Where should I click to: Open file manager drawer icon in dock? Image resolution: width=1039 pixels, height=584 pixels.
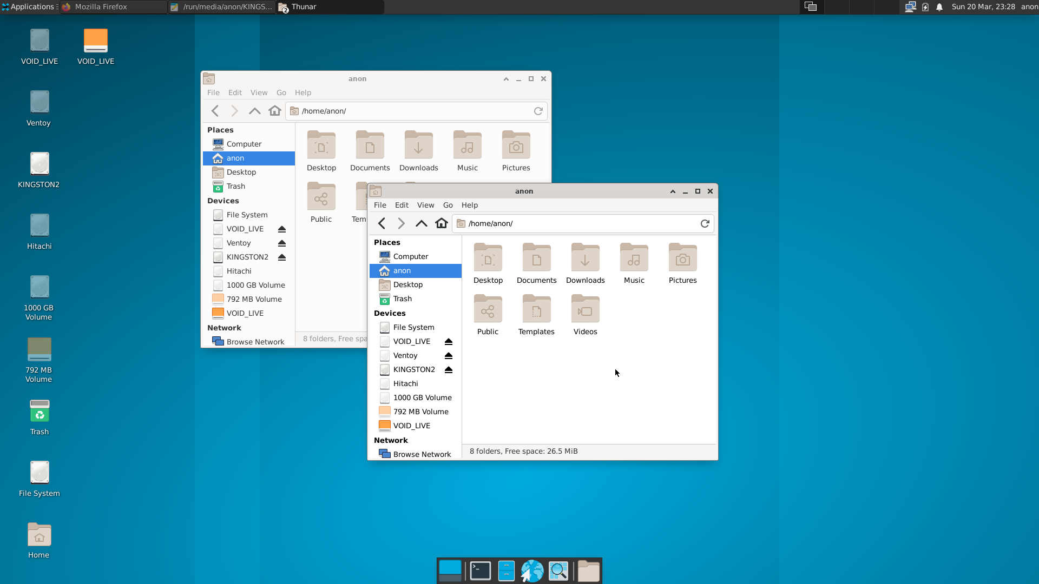coord(506,570)
